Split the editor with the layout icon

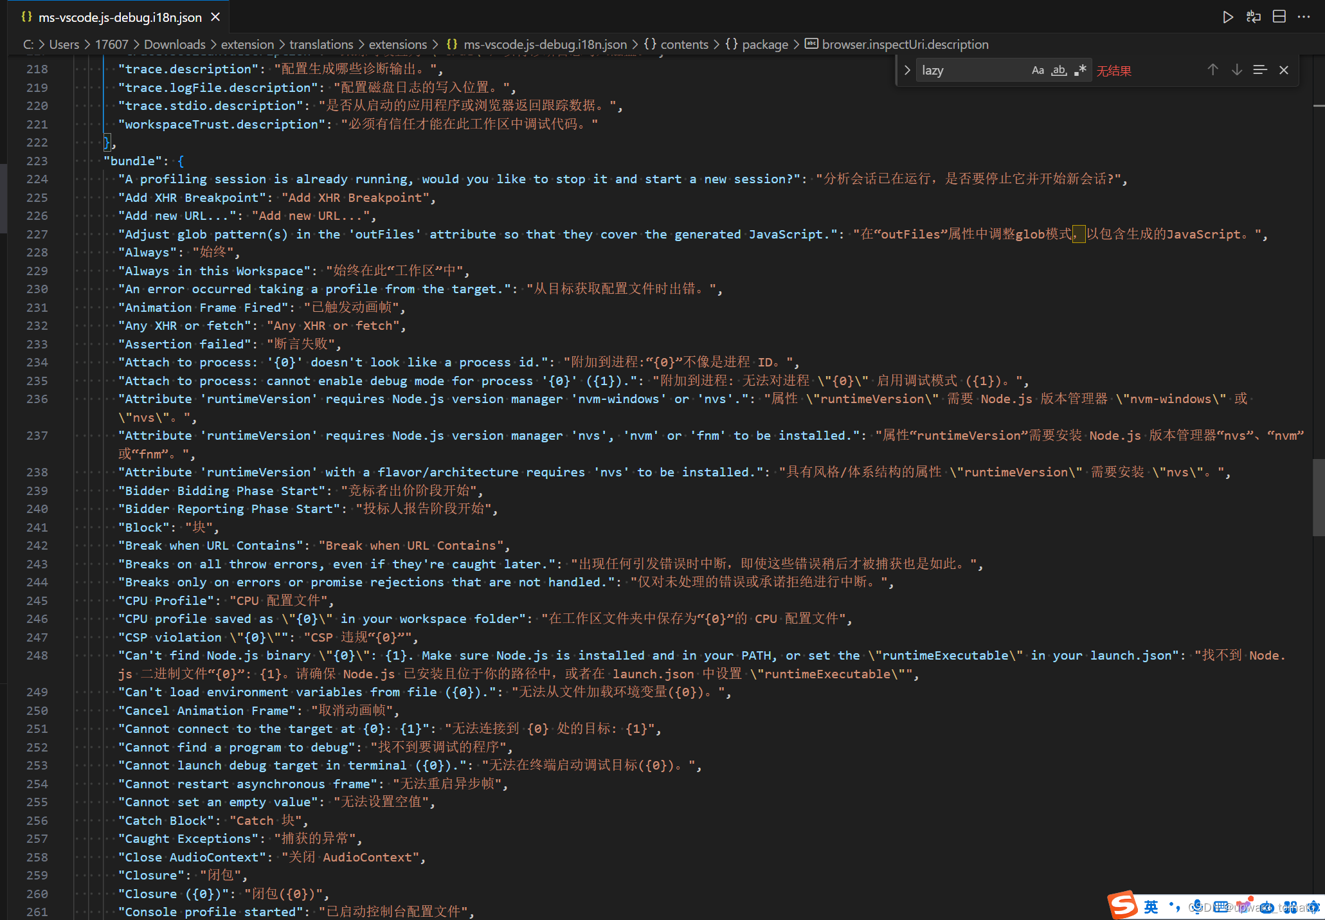tap(1279, 17)
